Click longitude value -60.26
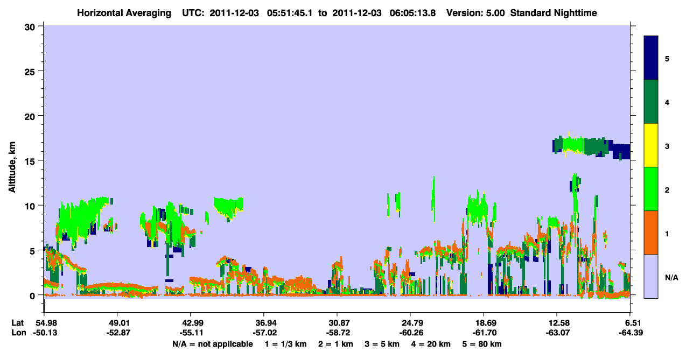This screenshot has width=700, height=359. 410,333
